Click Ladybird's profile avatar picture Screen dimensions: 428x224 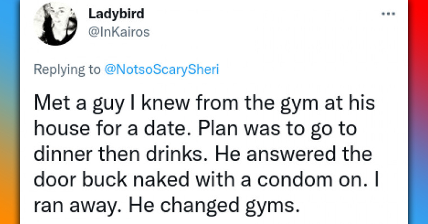(x=55, y=24)
